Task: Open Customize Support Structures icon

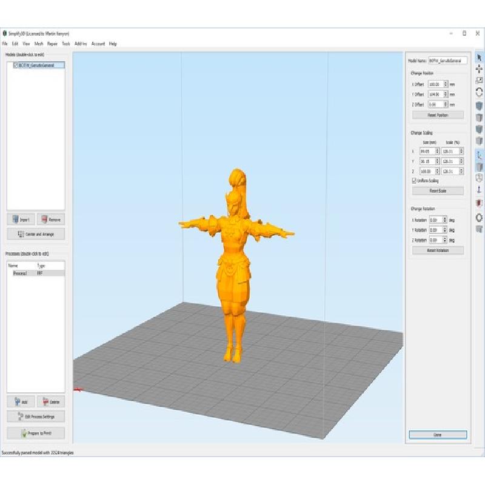Action: (x=479, y=229)
